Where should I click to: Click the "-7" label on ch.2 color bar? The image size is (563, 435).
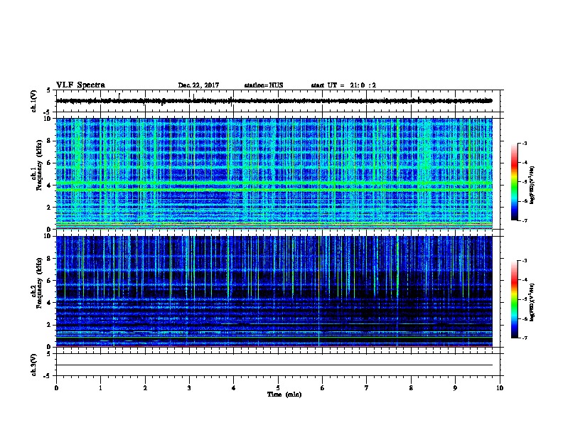tap(524, 338)
